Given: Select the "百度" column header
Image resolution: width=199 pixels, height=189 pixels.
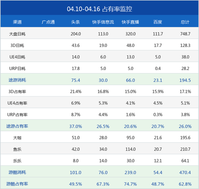Looking at the screenshot, I should pyautogui.click(x=158, y=22).
